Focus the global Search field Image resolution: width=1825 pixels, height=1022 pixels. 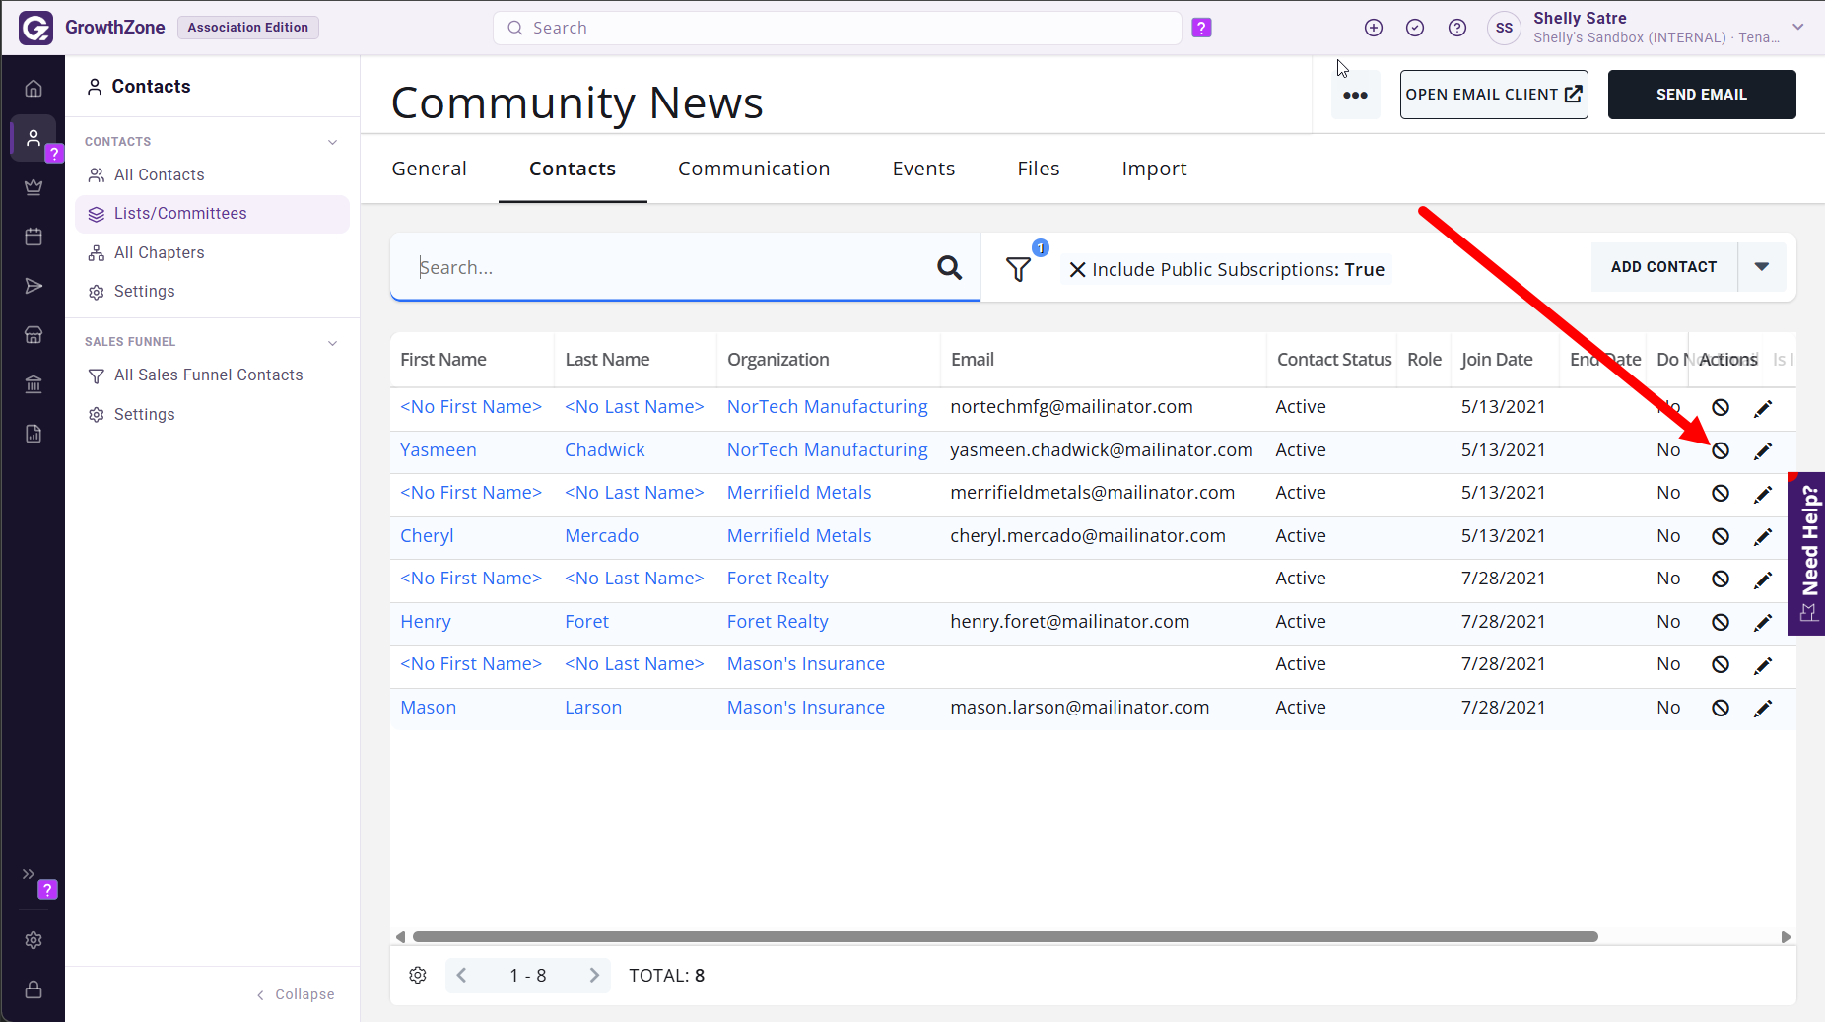tap(837, 28)
